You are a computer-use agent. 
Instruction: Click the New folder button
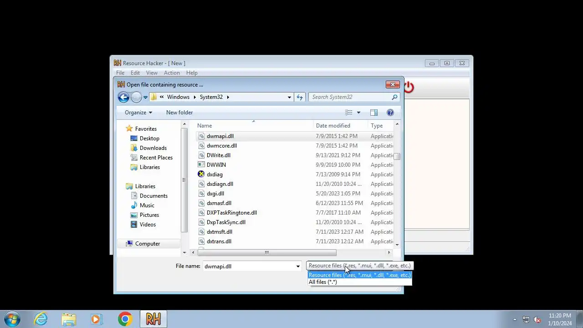179,113
